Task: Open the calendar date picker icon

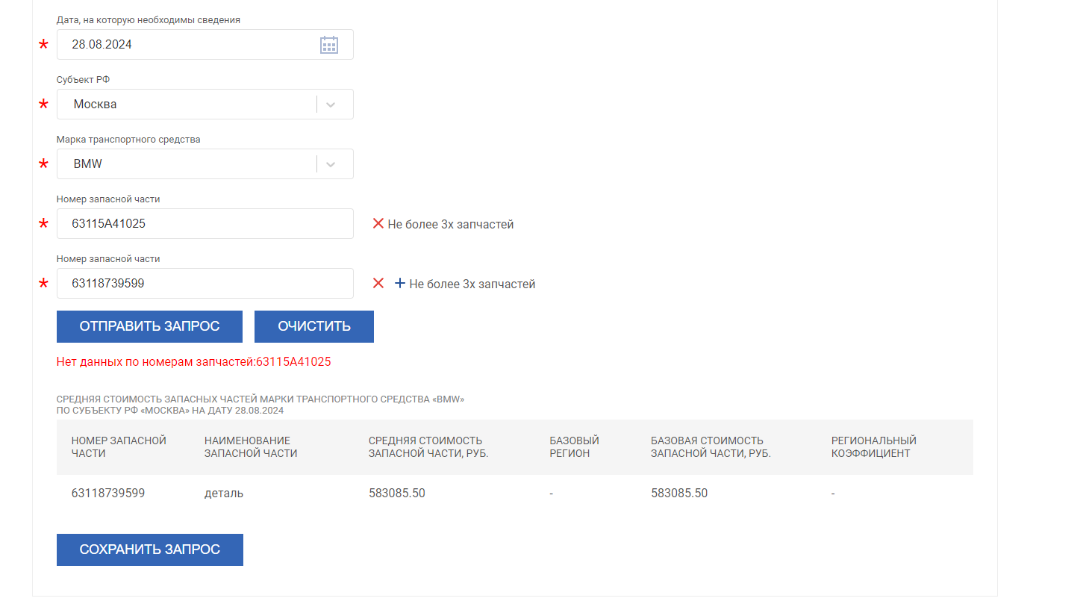Action: [329, 45]
